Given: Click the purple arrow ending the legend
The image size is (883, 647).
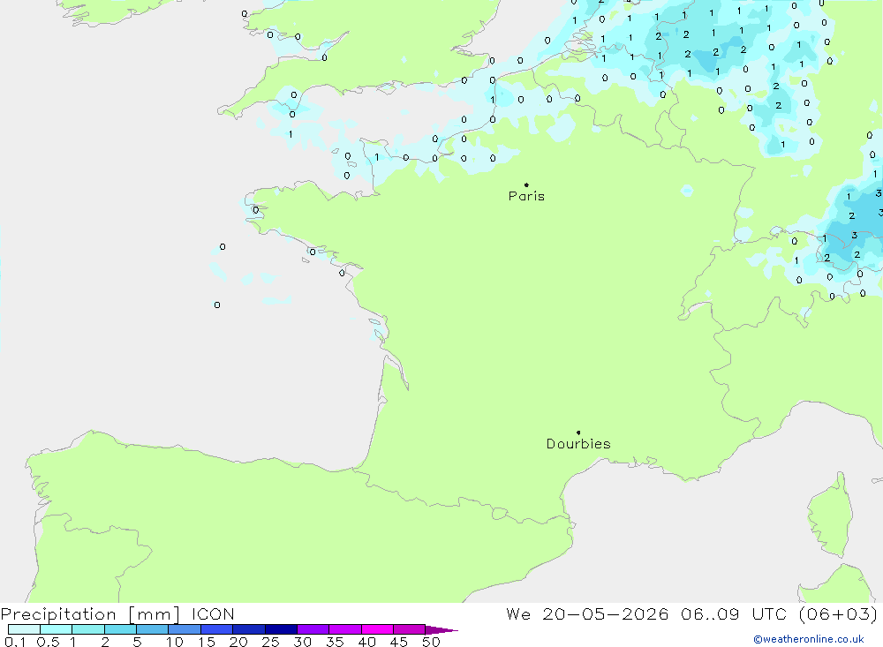Looking at the screenshot, I should pos(441,630).
